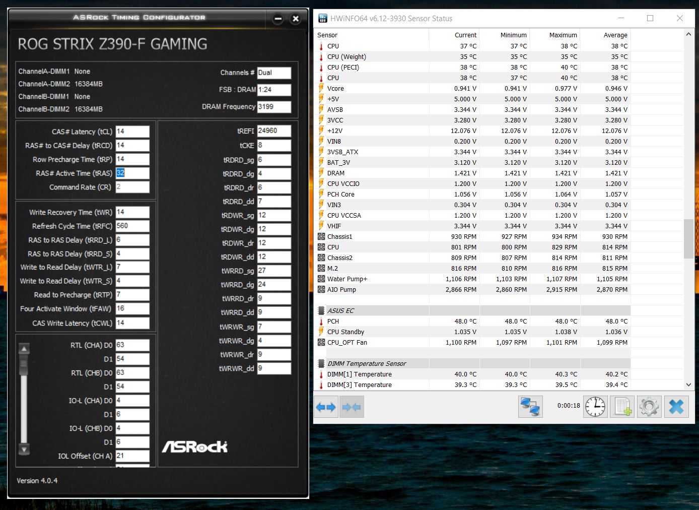Click the Four Activate Window (tFAW) field
The width and height of the screenshot is (699, 510).
tap(132, 308)
